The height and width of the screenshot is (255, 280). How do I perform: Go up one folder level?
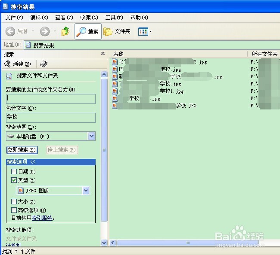(x=65, y=31)
